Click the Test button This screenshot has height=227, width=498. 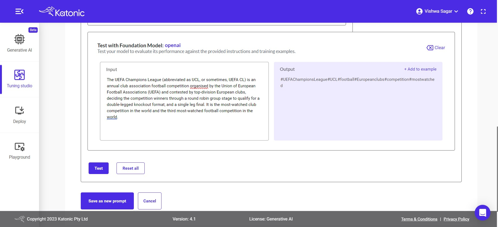pos(99,168)
